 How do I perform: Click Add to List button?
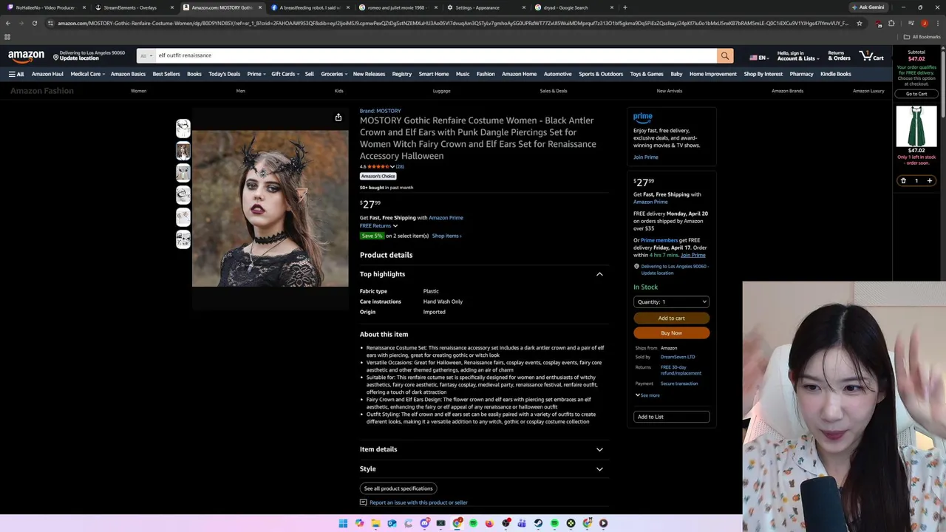pos(671,417)
